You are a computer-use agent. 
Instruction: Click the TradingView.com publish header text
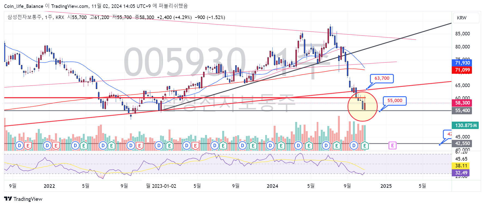(x=70, y=6)
